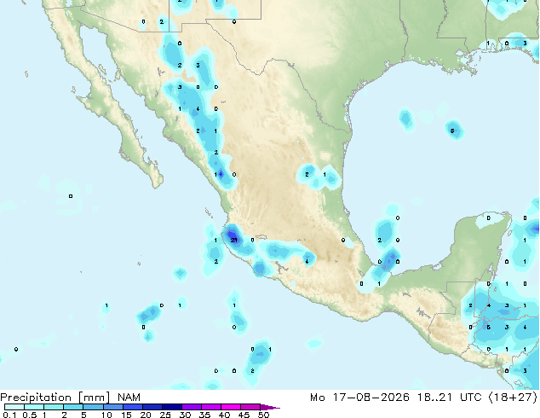Click the legend tick label '35'
This screenshot has width=540, height=418.
point(204,415)
